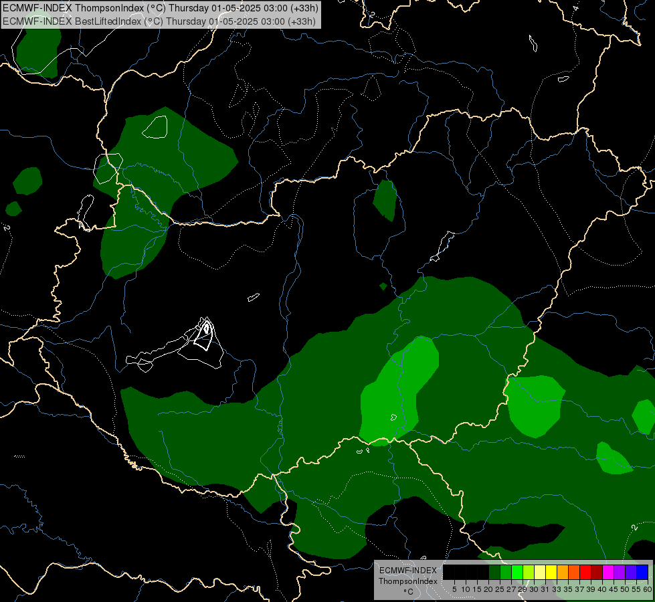Image resolution: width=655 pixels, height=602 pixels.
Task: Click the BestLiftedIndex title line at top
Action: pyautogui.click(x=159, y=21)
